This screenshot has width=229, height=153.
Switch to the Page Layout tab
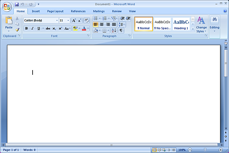pos(55,11)
